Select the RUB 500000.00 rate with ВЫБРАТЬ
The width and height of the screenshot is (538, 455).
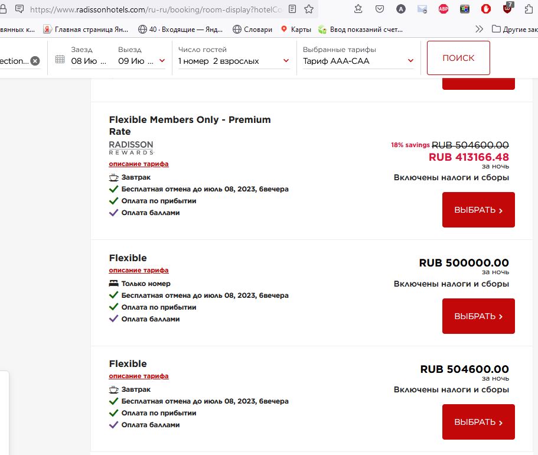click(x=478, y=316)
